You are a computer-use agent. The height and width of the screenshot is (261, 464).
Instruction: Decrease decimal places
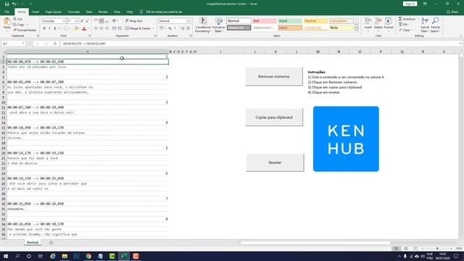(x=188, y=28)
